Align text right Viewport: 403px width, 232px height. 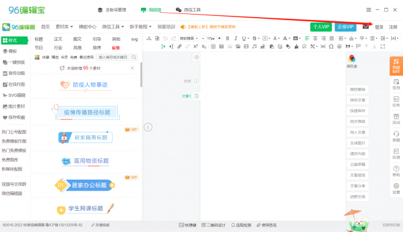tap(324, 38)
